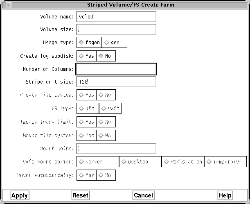Select vxfs as FS type
Screen dimensions: 250x204
coord(110,109)
